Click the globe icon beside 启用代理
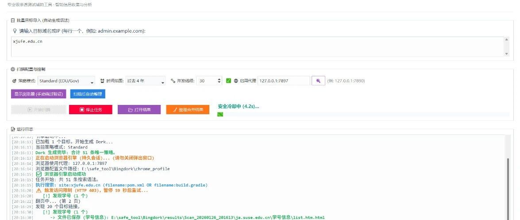This screenshot has width=520, height=220. 236,81
